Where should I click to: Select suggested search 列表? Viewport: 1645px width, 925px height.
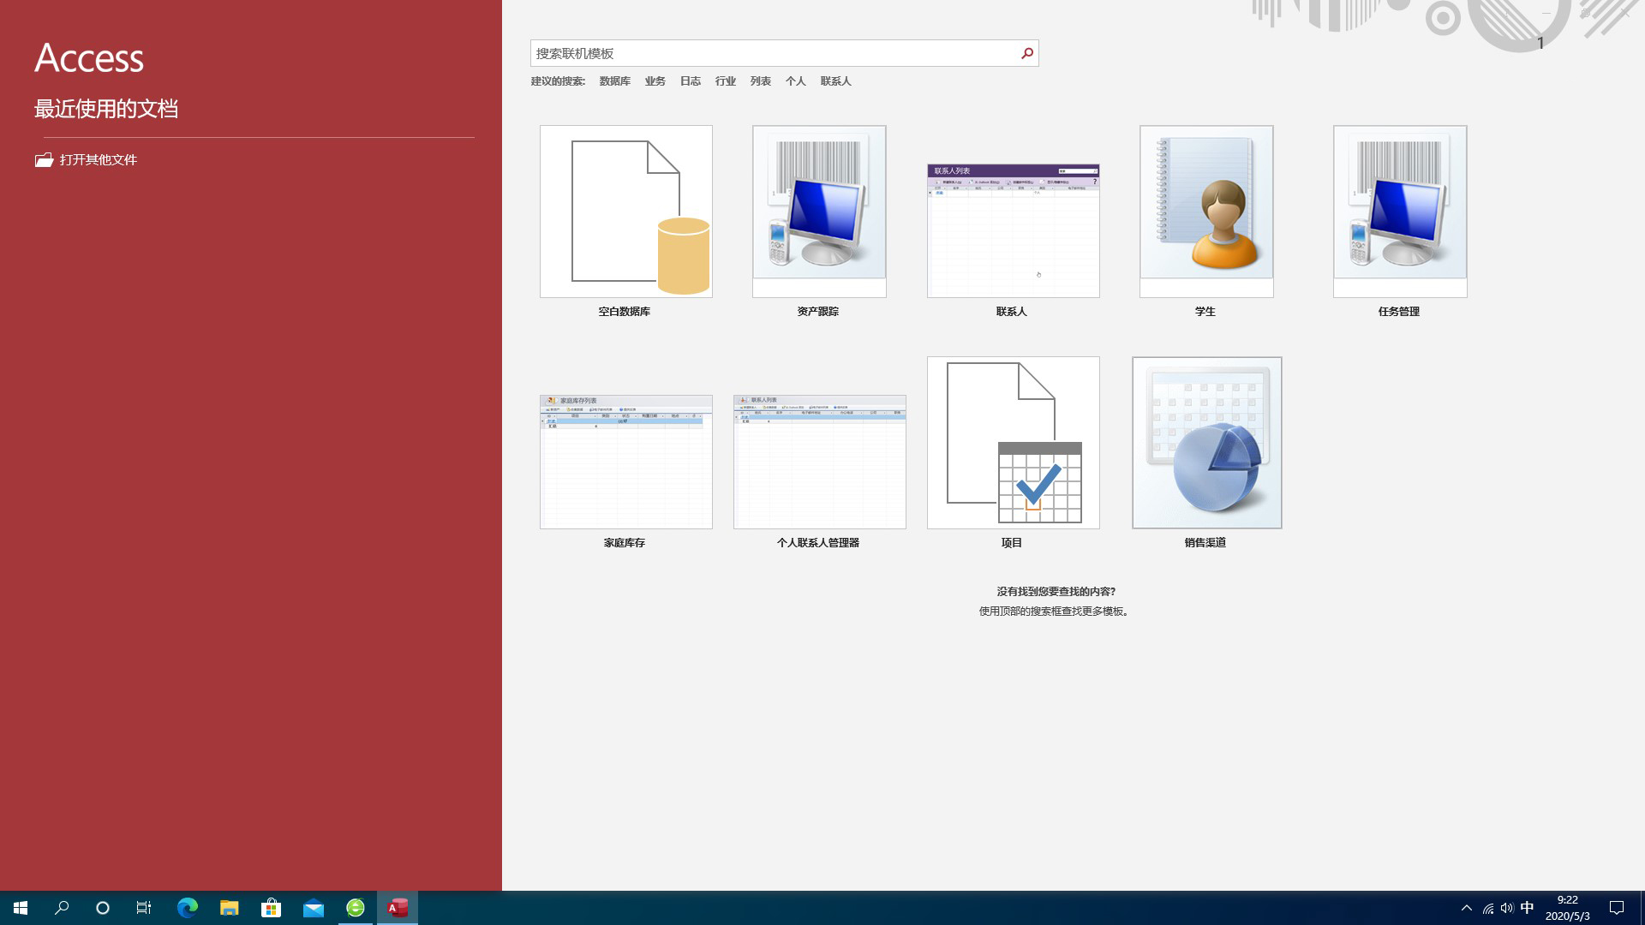(x=760, y=81)
